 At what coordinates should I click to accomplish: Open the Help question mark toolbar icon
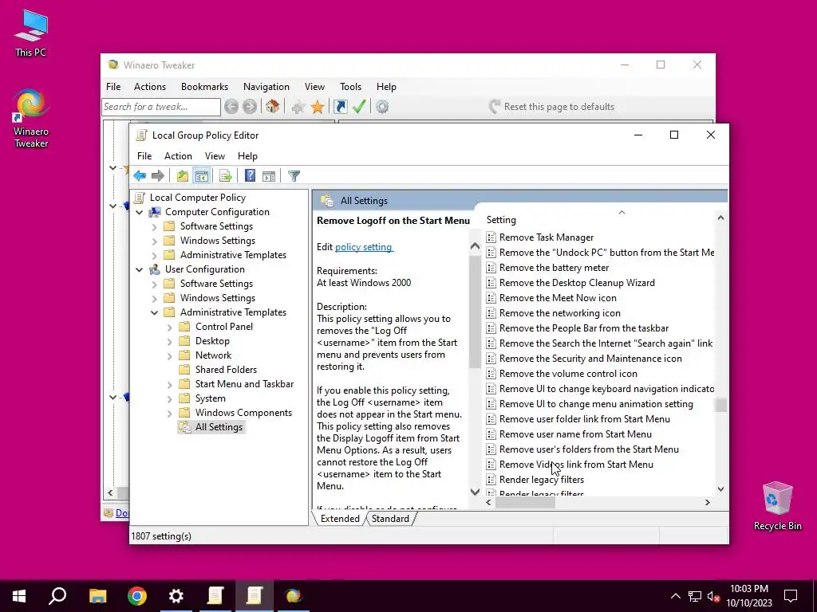coord(250,176)
